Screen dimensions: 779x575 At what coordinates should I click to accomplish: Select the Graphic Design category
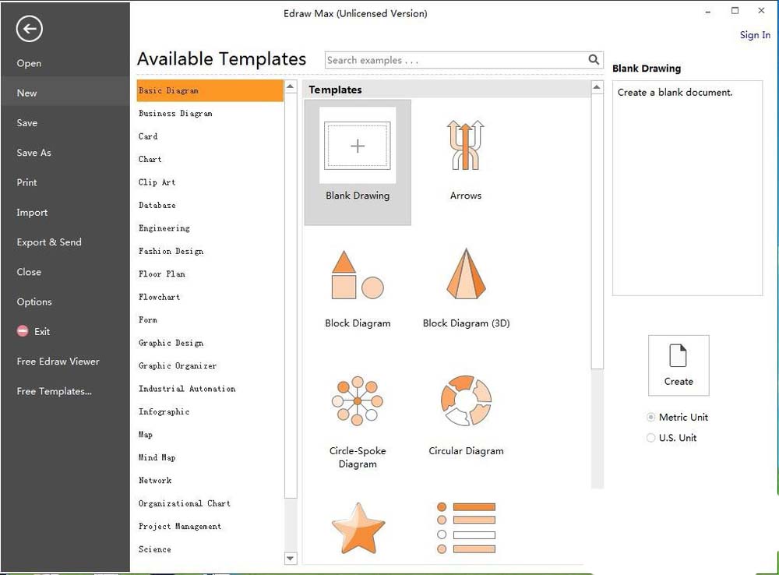(171, 343)
